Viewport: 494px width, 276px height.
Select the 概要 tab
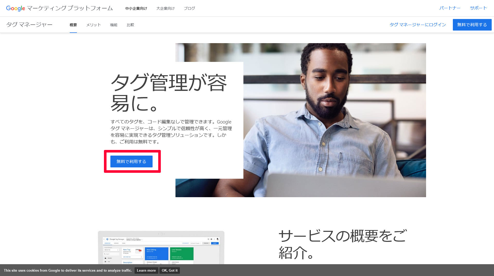(x=73, y=25)
